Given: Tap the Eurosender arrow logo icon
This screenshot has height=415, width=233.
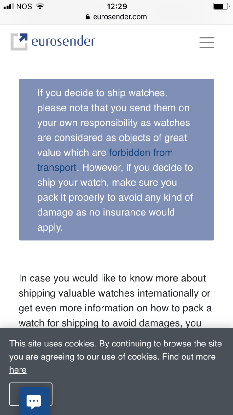Looking at the screenshot, I should 19,42.
